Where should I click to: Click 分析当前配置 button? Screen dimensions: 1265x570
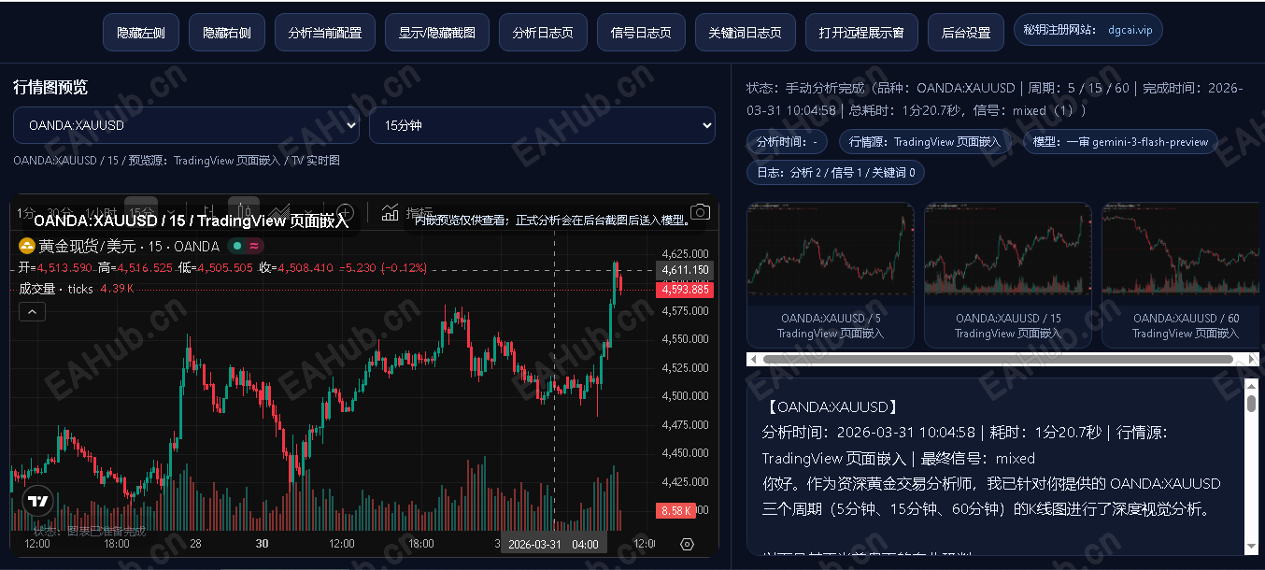[325, 33]
